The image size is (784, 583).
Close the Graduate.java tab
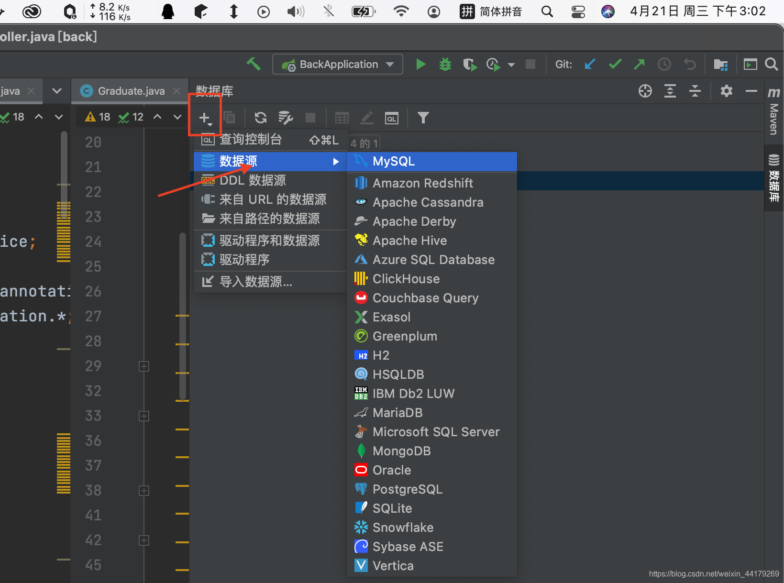tap(177, 91)
